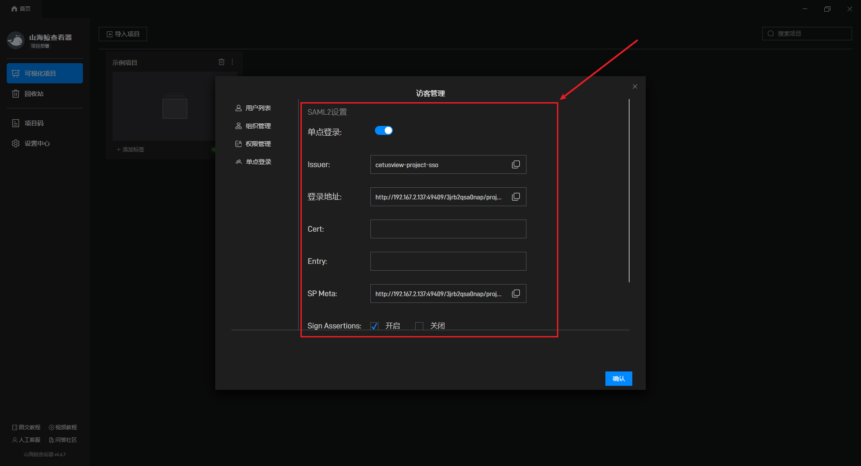Click the 导入项目 button
The width and height of the screenshot is (861, 466).
click(123, 34)
